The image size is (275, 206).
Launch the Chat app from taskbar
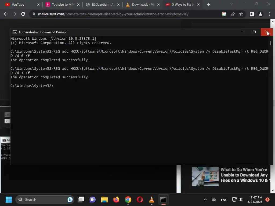click(93, 200)
